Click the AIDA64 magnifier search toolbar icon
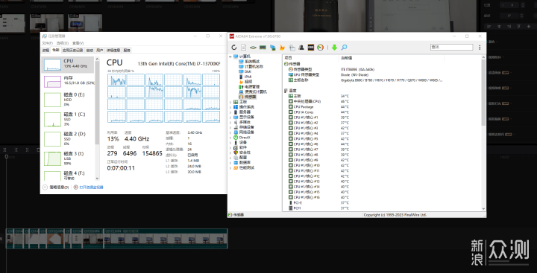Viewport: 537px width, 273px height. (x=344, y=48)
